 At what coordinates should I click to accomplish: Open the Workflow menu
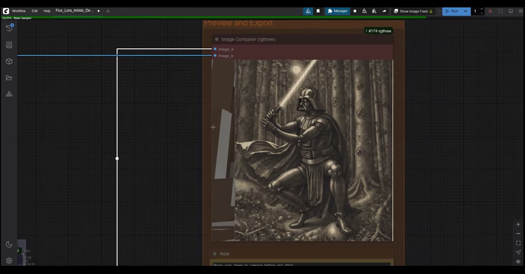click(x=19, y=11)
